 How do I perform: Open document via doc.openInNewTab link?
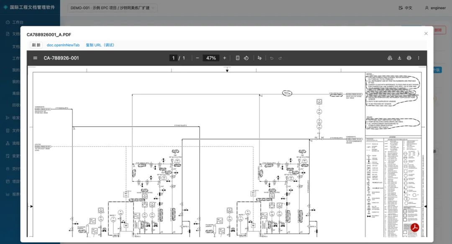point(63,45)
